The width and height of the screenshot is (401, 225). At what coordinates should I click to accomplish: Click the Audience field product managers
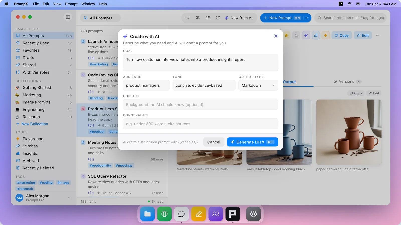click(146, 85)
